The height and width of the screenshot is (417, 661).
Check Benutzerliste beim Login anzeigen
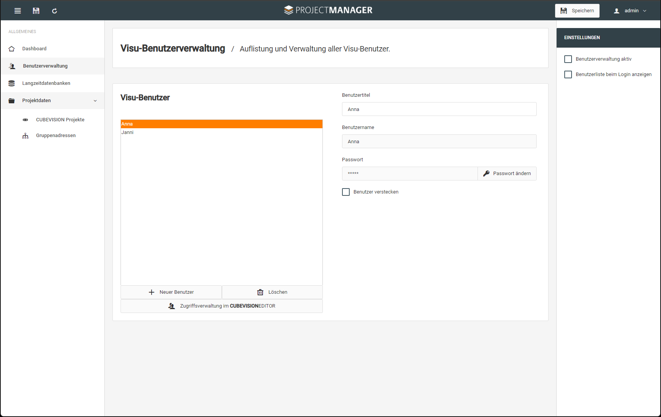pos(568,74)
